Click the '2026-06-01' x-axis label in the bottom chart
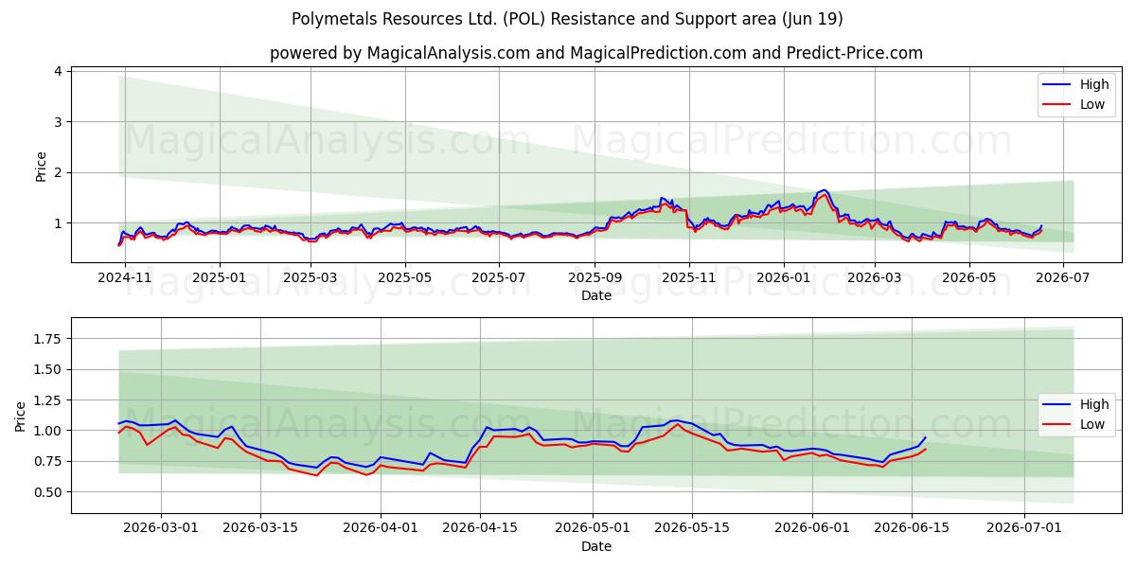This screenshot has width=1136, height=568. pyautogui.click(x=812, y=528)
